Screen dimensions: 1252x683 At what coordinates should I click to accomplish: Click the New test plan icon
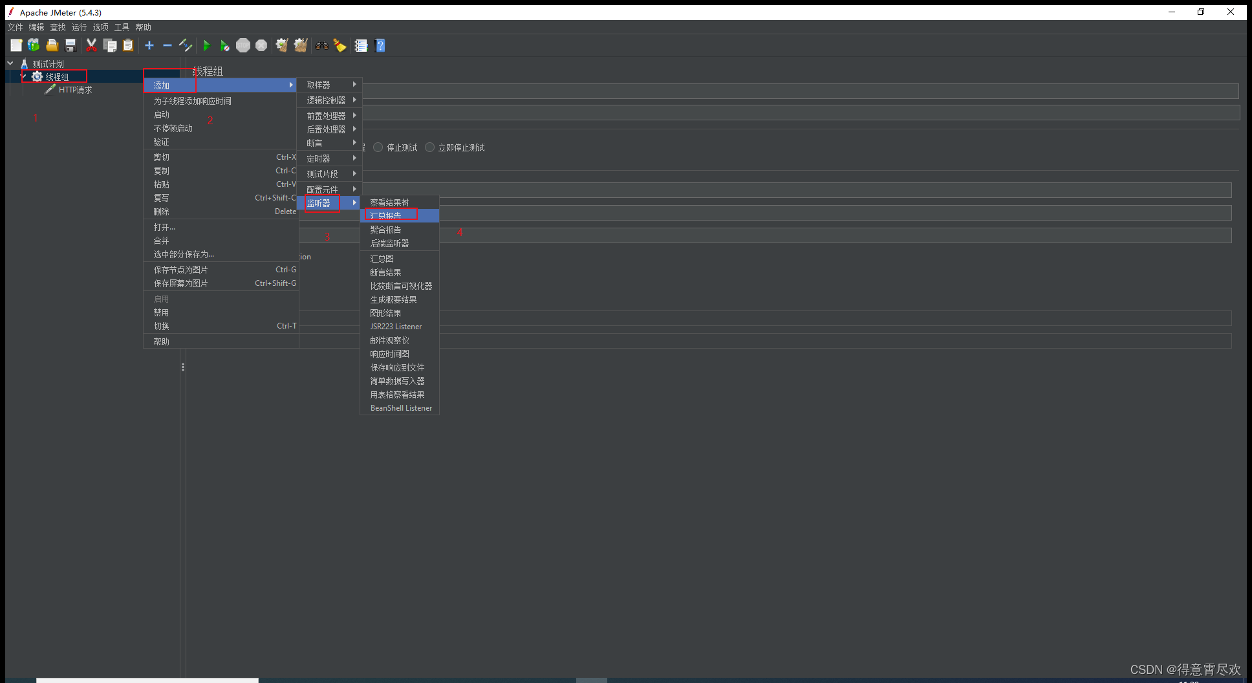16,45
